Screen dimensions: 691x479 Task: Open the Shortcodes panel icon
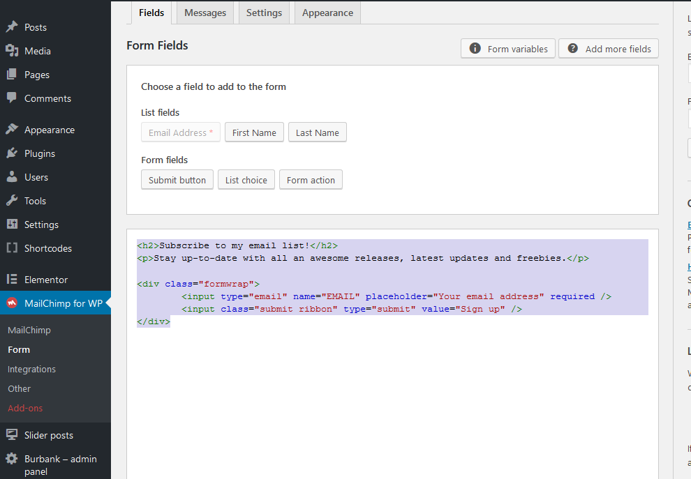[12, 248]
